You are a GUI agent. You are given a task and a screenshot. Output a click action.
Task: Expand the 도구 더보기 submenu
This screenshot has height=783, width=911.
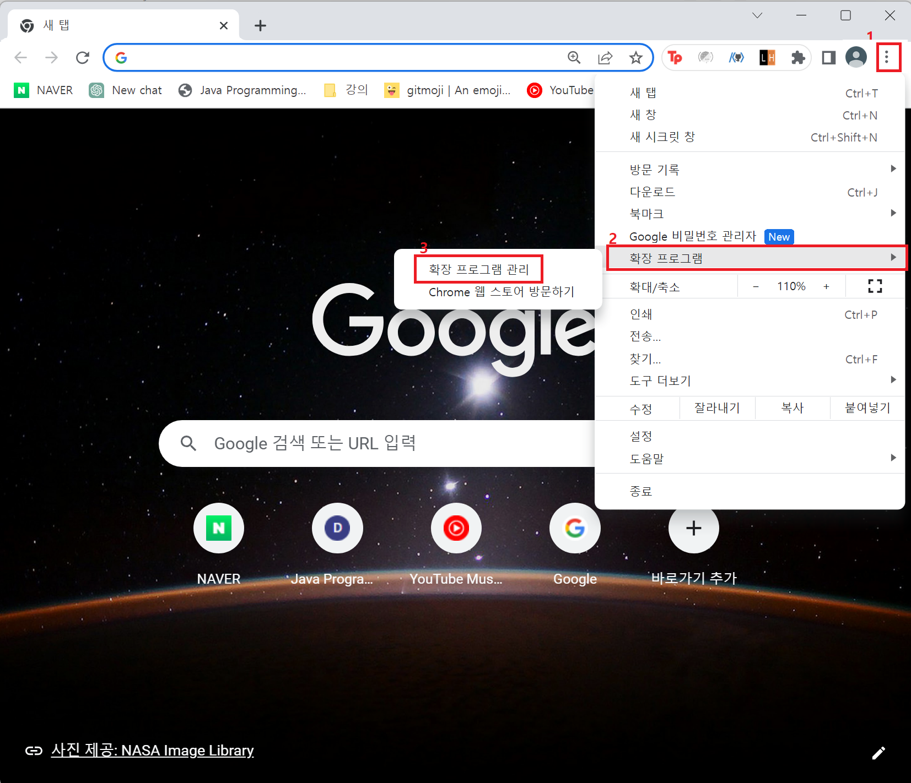click(750, 380)
